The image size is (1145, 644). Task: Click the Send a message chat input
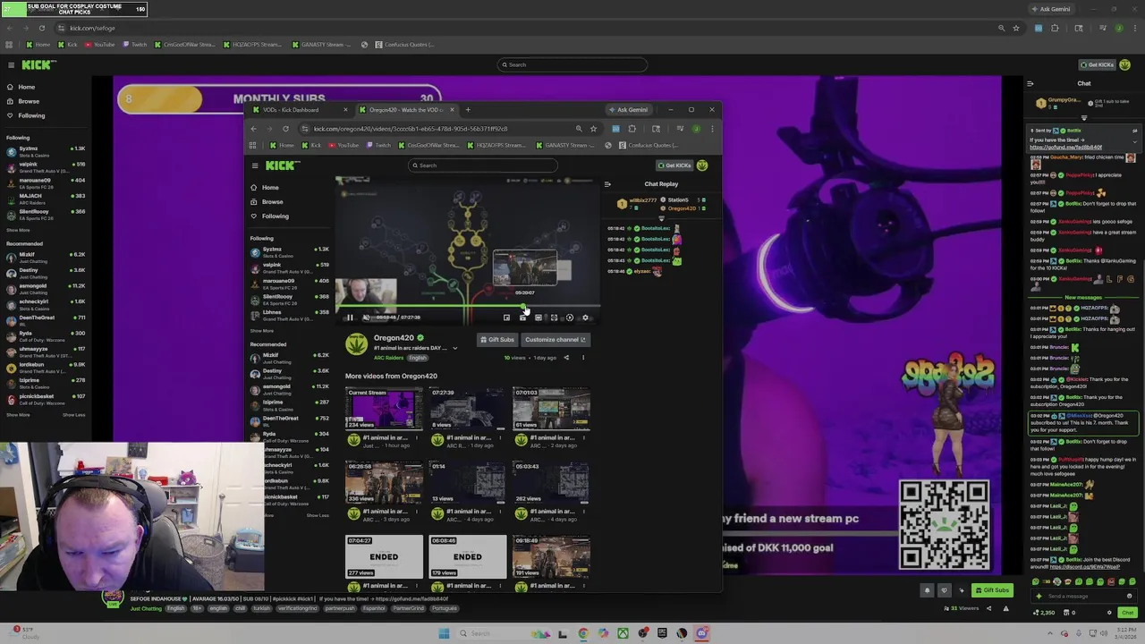click(1082, 597)
